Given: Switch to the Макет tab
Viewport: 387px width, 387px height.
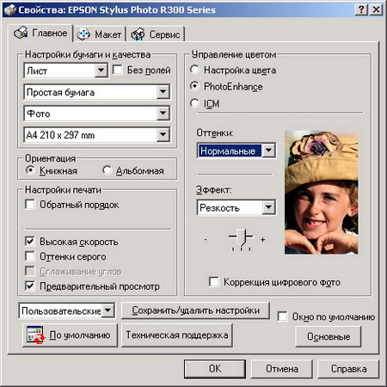Looking at the screenshot, I should 100,34.
